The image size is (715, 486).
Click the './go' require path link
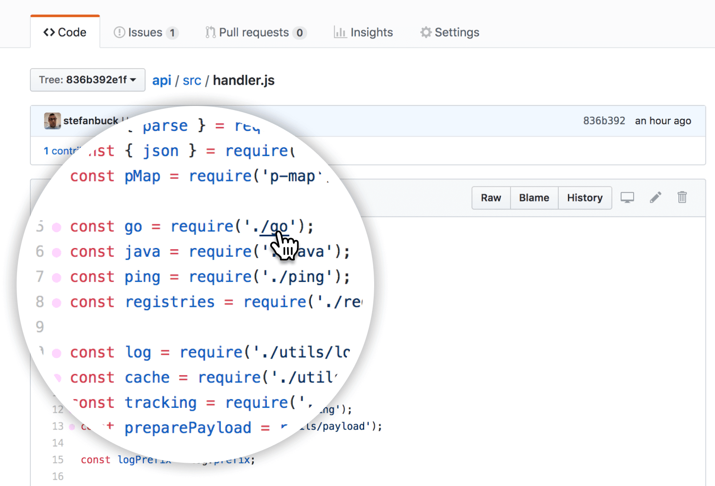(x=274, y=227)
